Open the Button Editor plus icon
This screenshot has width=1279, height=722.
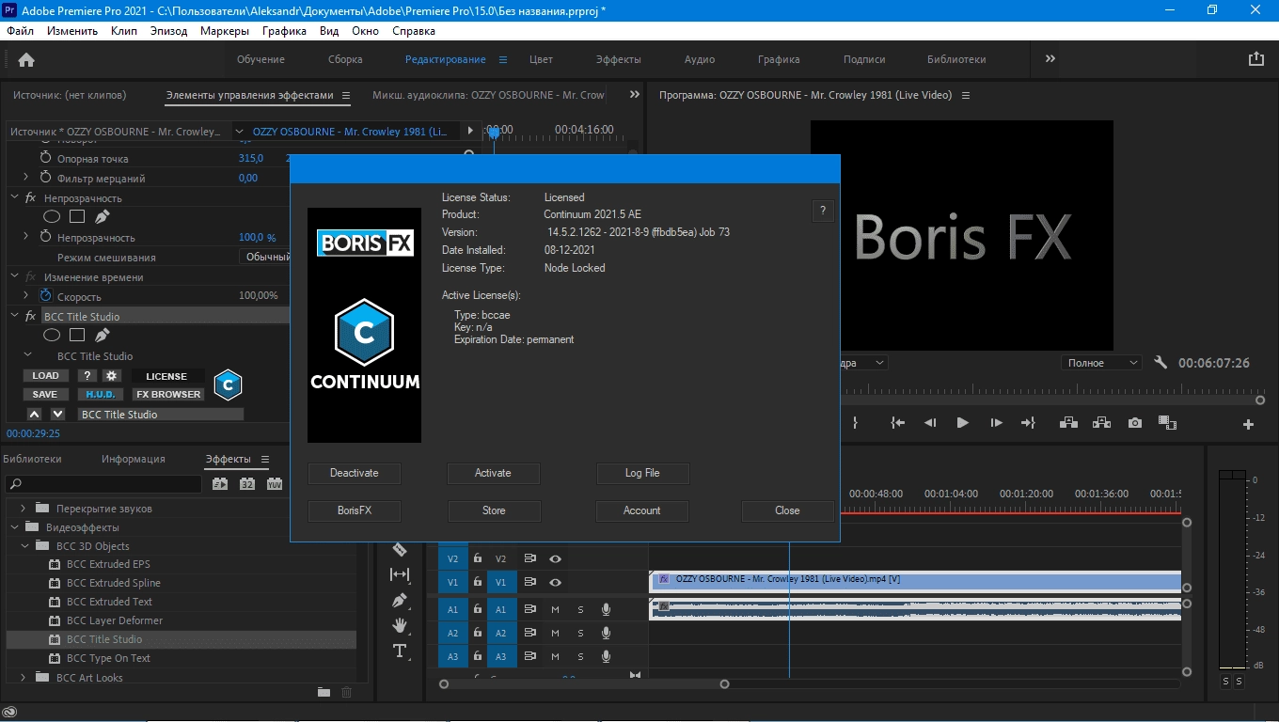pos(1249,424)
